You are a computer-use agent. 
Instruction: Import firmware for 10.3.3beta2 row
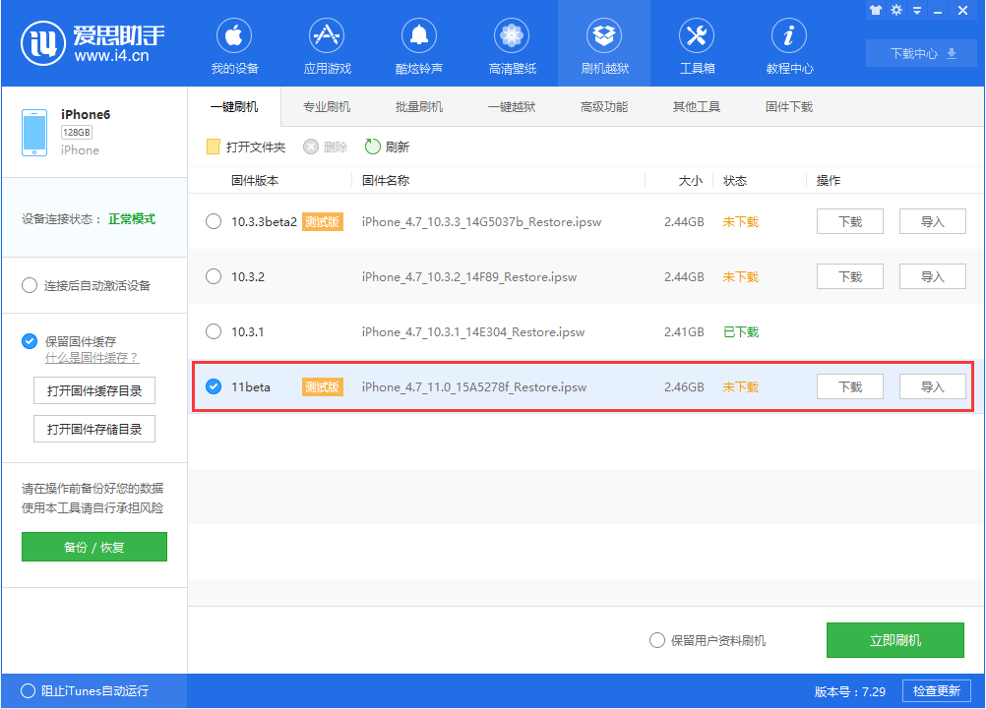pos(933,221)
